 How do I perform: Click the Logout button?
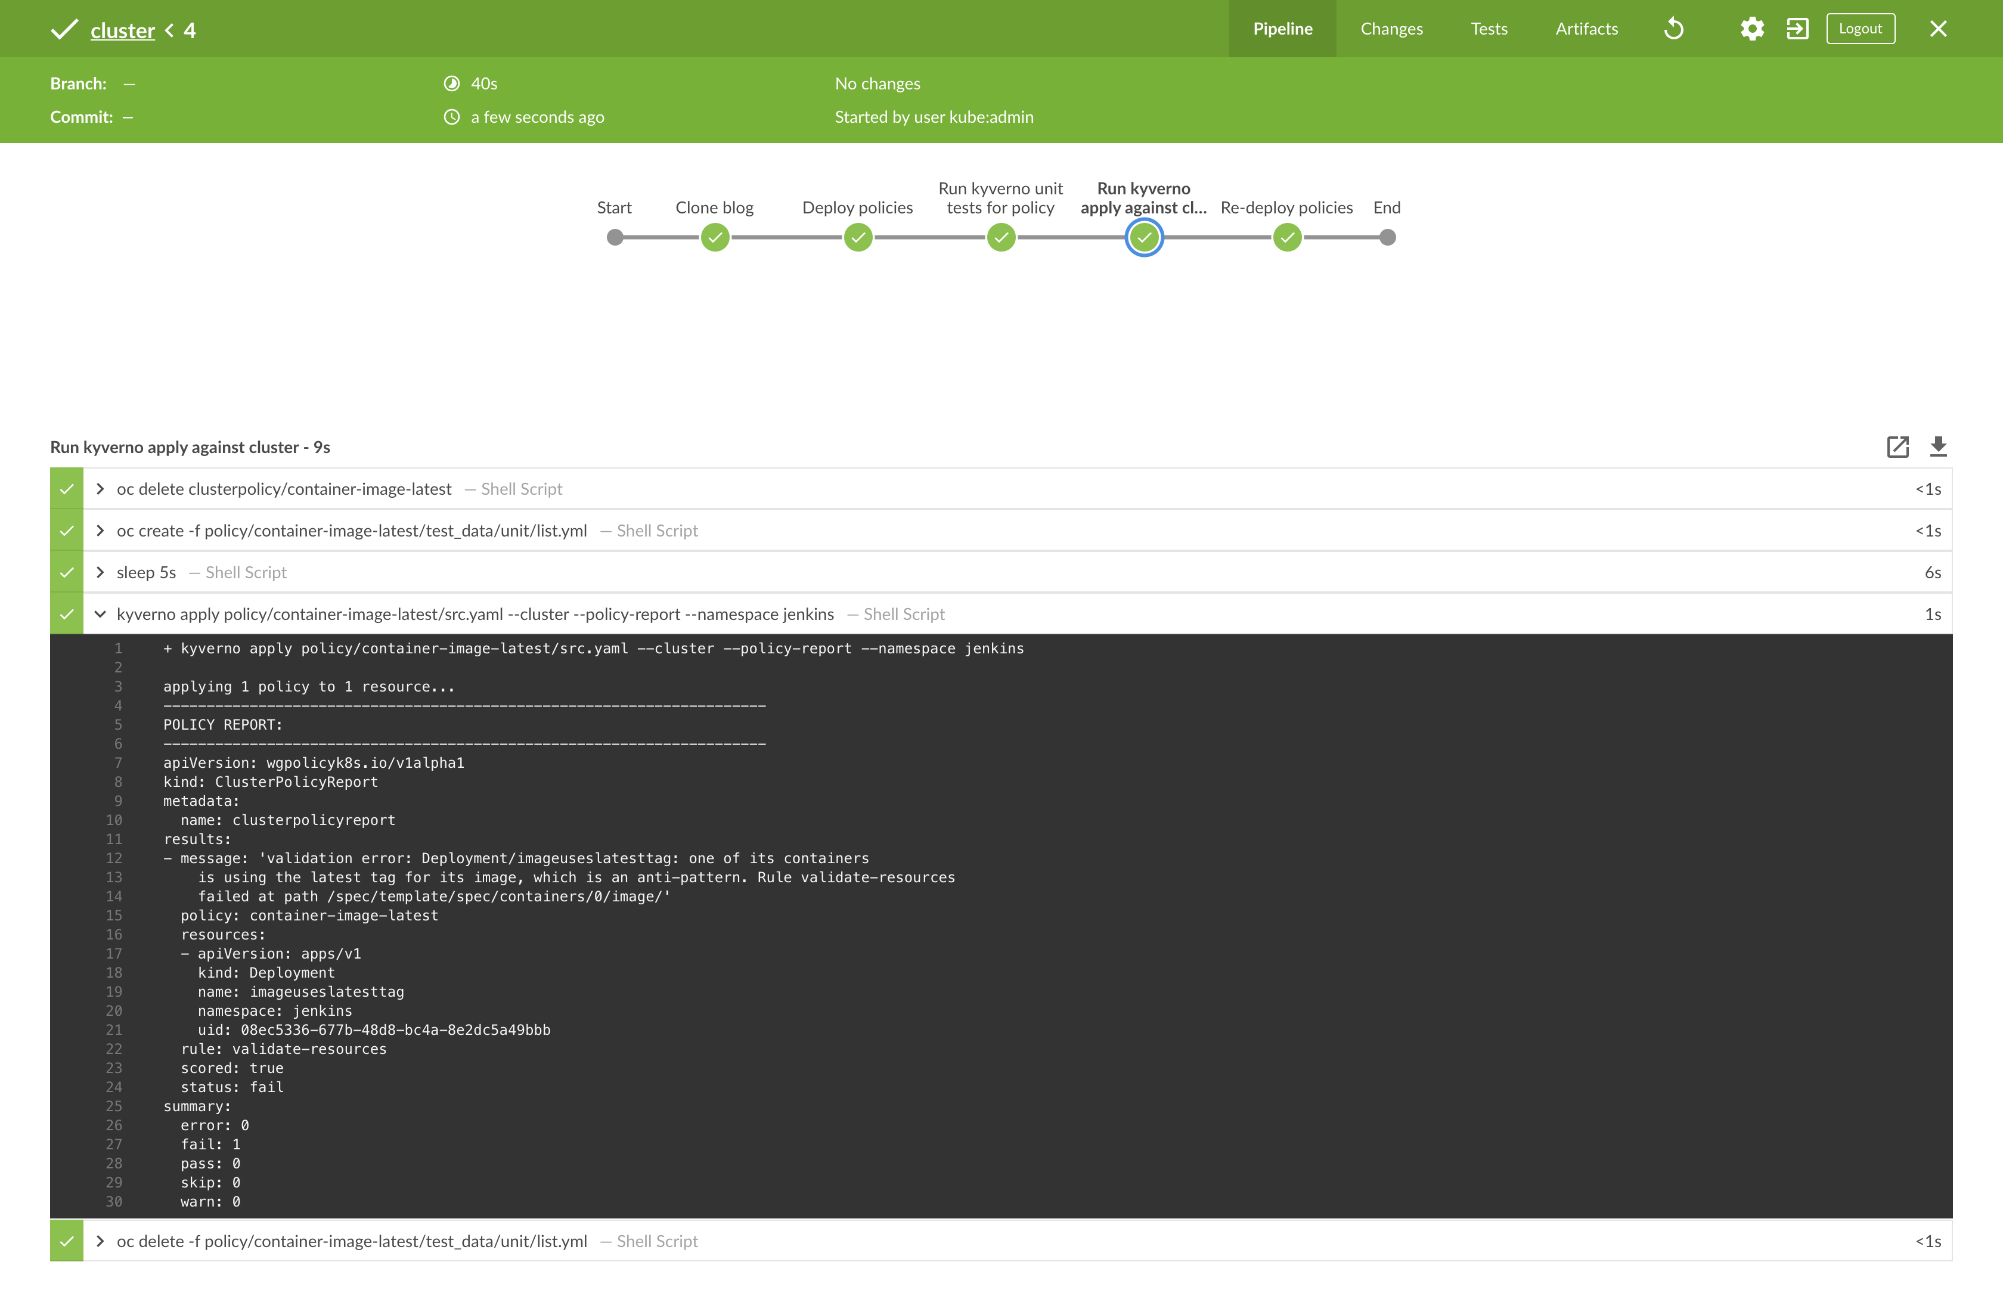tap(1860, 29)
